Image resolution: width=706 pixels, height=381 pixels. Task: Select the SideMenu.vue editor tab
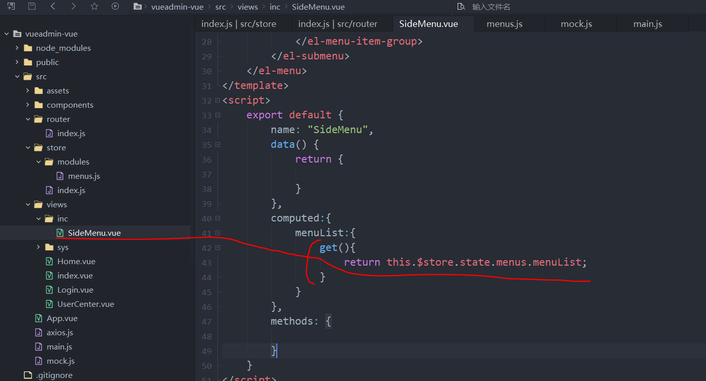point(433,24)
